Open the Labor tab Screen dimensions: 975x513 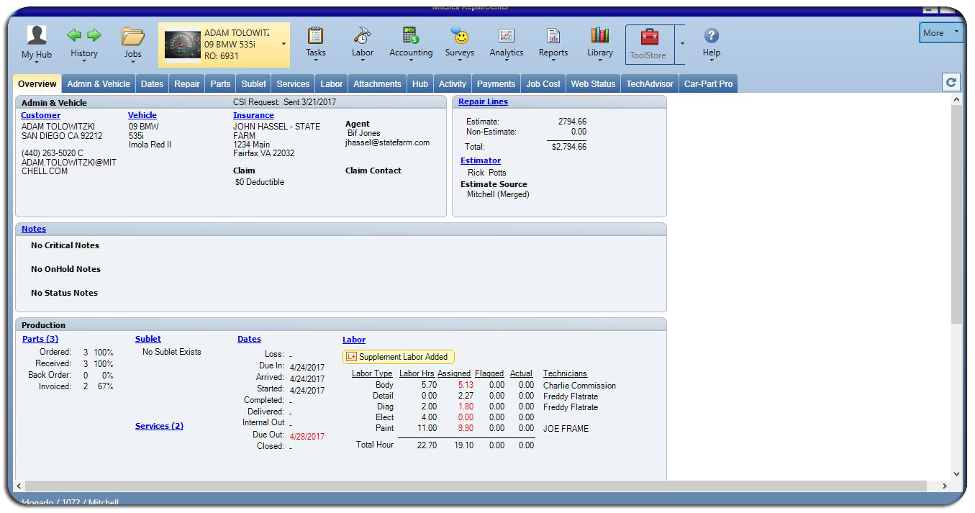coord(332,84)
